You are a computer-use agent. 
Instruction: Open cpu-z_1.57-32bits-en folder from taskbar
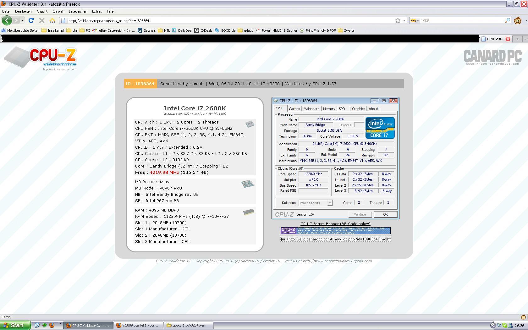pyautogui.click(x=189, y=325)
